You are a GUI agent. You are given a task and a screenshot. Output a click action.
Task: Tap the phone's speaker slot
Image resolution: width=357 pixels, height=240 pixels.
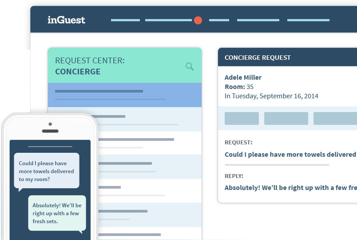[x=50, y=131]
